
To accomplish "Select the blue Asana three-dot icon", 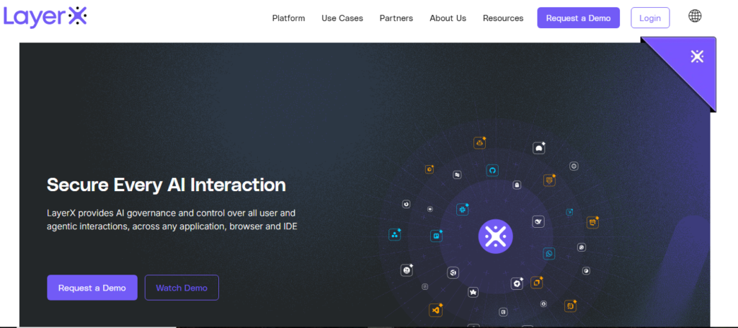I will [x=394, y=234].
